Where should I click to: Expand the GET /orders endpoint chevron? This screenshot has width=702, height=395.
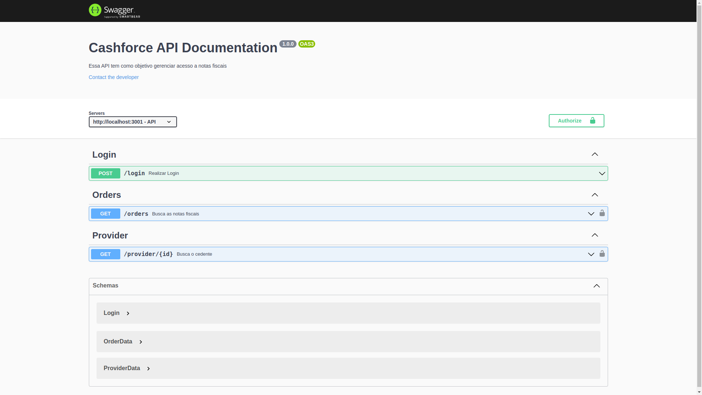coord(591,214)
